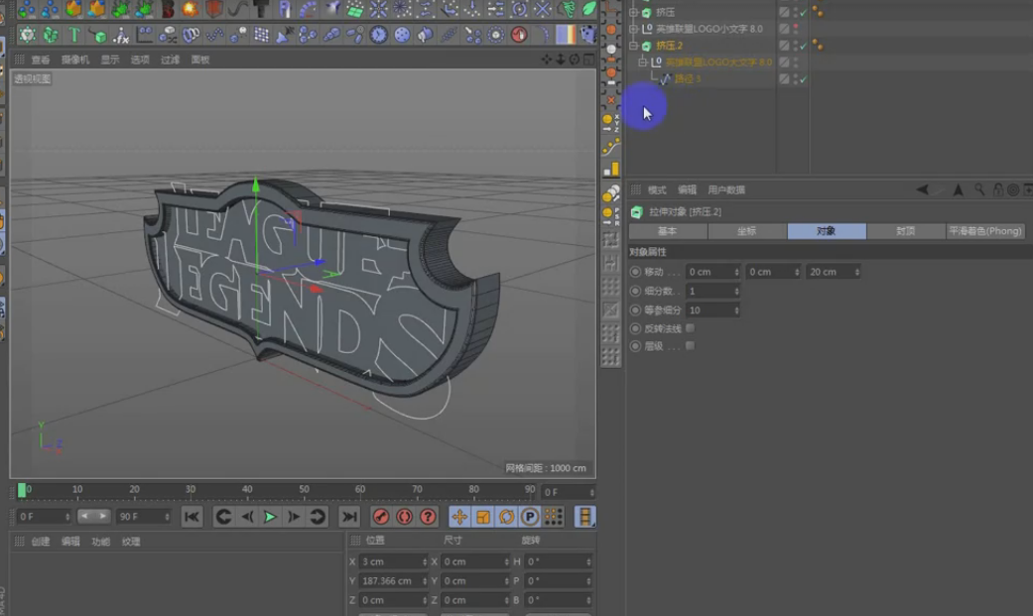Screen dimensions: 1033x616
Task: Click the stepper of the 187.366 cm field
Action: point(425,581)
